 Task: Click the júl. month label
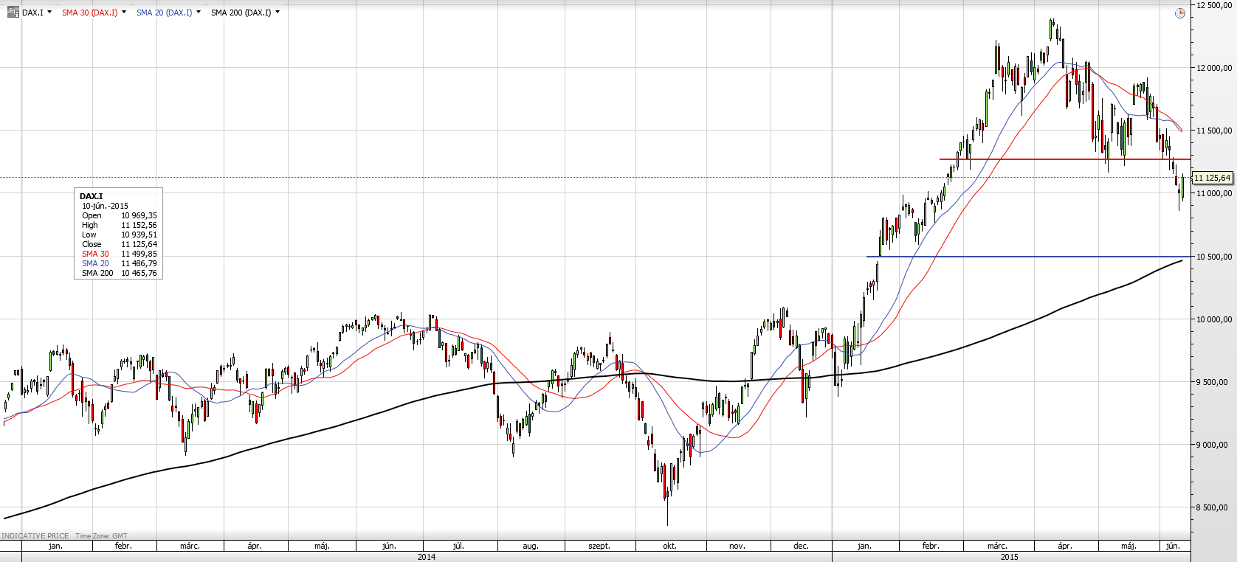[458, 546]
